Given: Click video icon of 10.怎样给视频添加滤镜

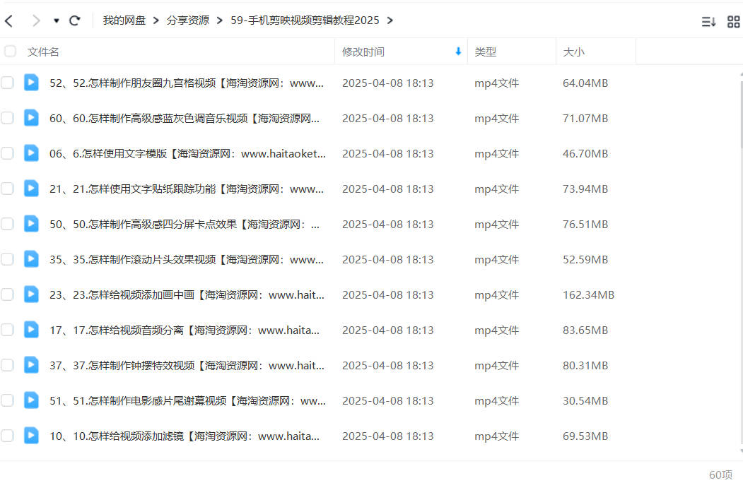Looking at the screenshot, I should click(x=31, y=435).
